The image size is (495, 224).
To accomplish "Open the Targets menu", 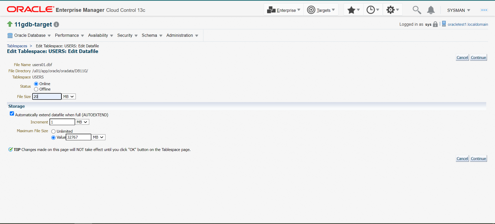I will click(x=321, y=10).
